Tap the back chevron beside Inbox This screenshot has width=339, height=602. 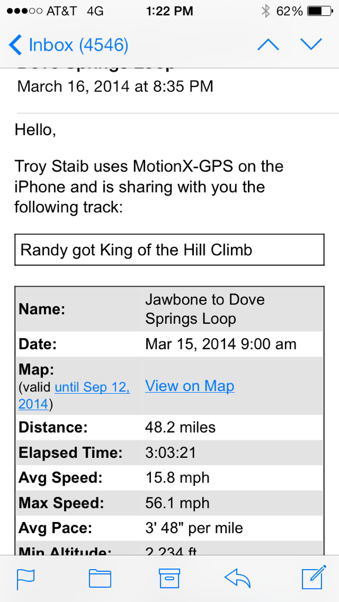[x=16, y=45]
